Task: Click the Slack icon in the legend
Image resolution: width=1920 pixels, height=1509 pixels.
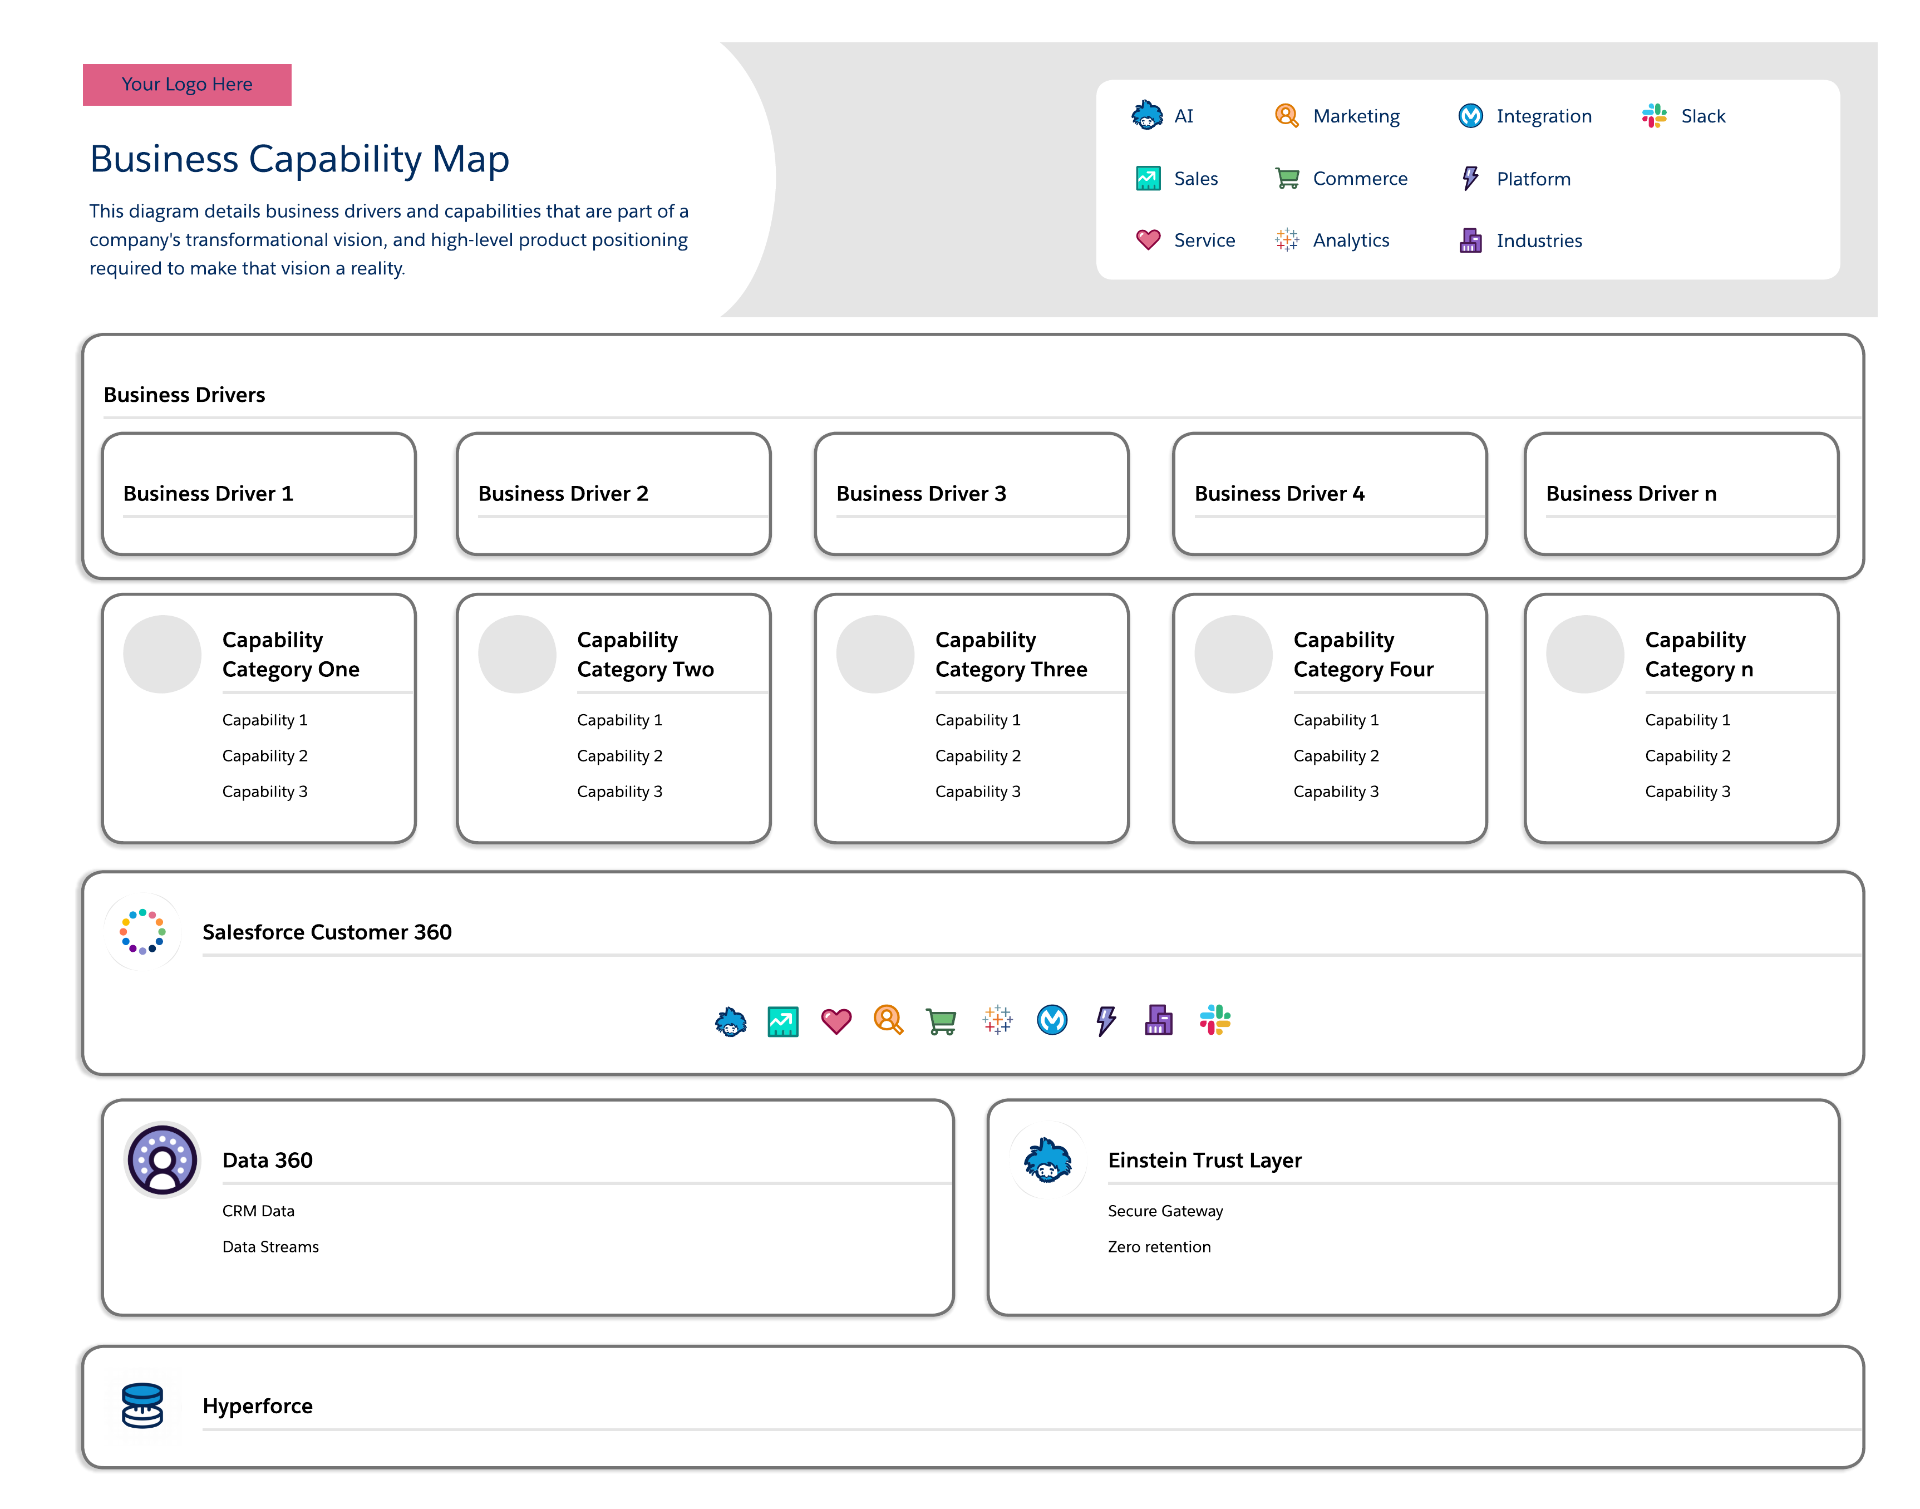Action: (x=1653, y=116)
